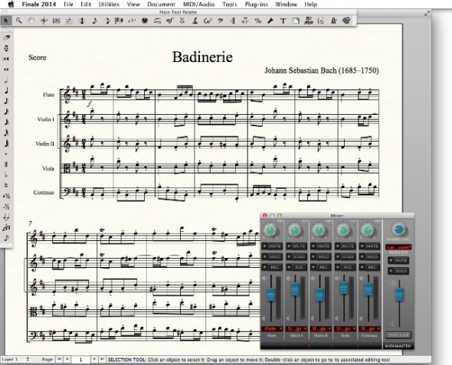The width and height of the screenshot is (452, 365).
Task: Select half note duration in Simple Entry
Action: tap(6, 80)
